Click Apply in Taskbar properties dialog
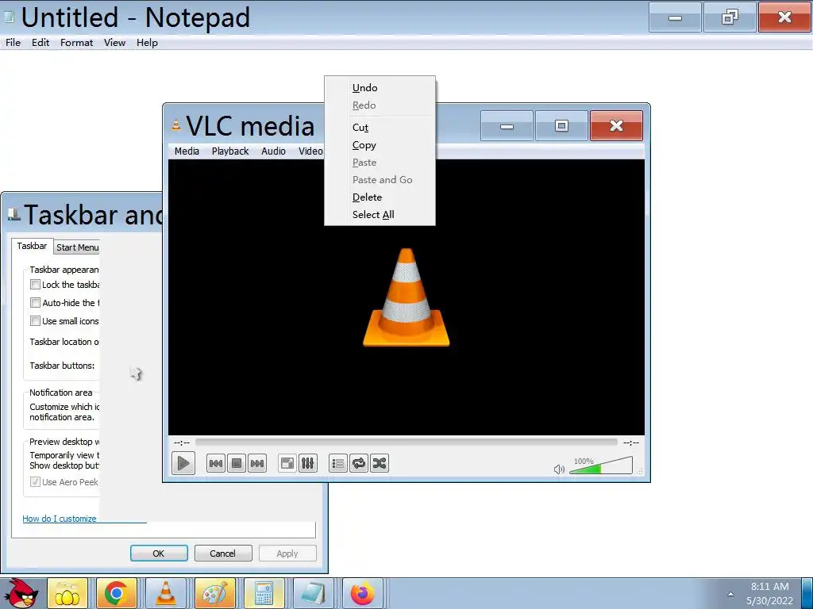The height and width of the screenshot is (609, 813). click(287, 553)
